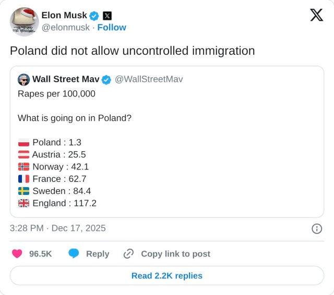Click the chain link copy icon

128,254
